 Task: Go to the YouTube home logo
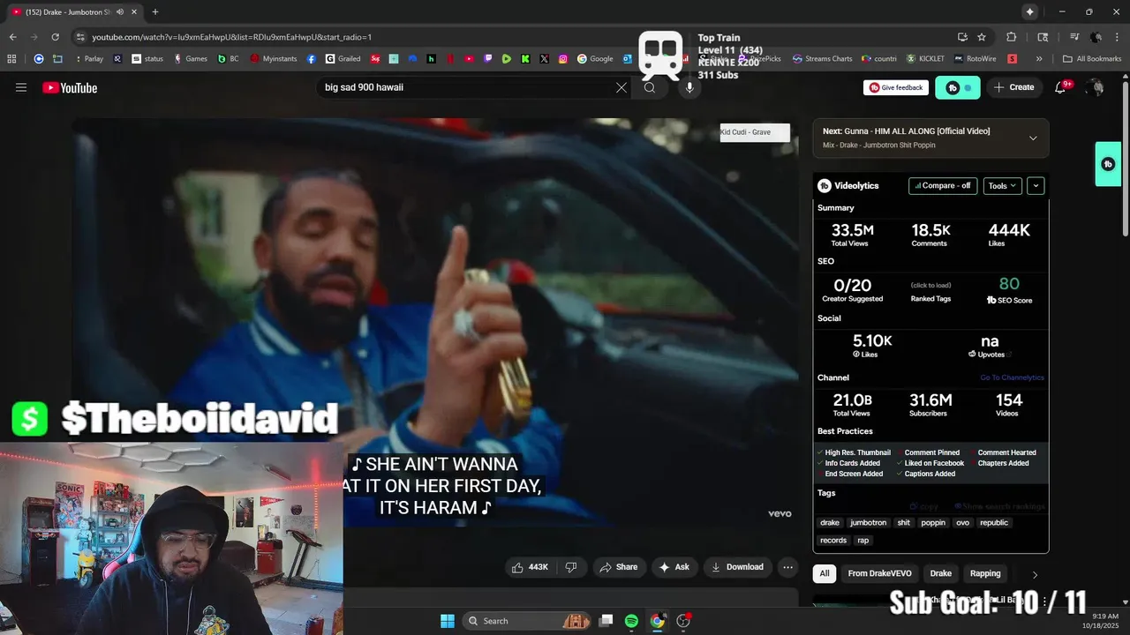70,87
